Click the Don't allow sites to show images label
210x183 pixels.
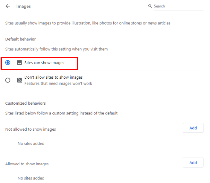tap(53, 77)
